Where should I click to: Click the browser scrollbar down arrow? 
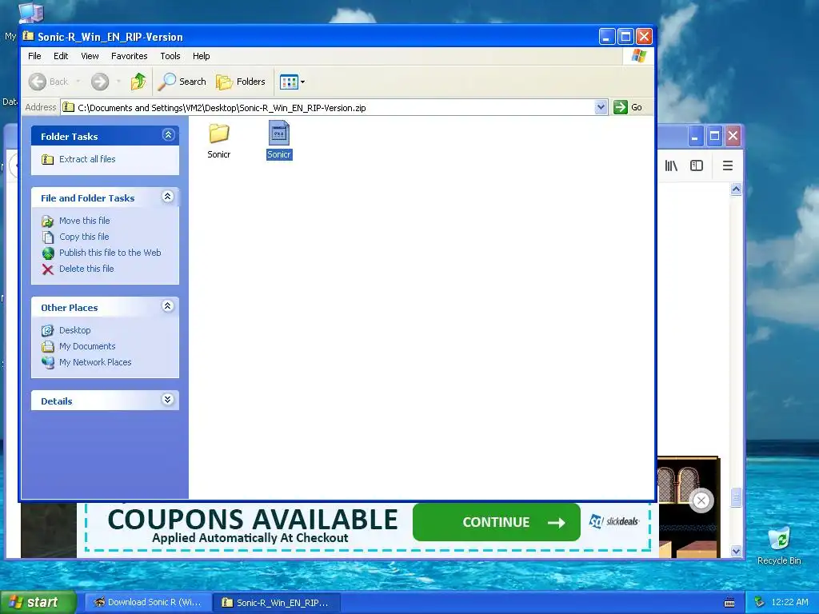(x=736, y=552)
